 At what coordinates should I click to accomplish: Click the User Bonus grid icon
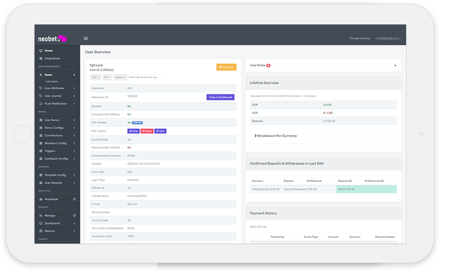(x=41, y=120)
